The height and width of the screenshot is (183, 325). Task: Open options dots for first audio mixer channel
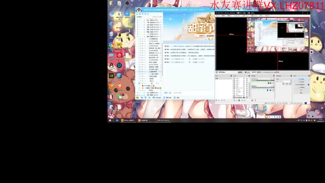coord(273,83)
